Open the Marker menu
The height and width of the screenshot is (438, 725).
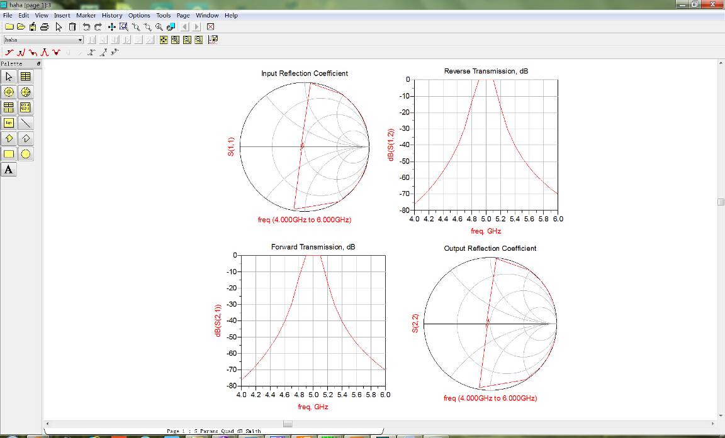click(86, 15)
